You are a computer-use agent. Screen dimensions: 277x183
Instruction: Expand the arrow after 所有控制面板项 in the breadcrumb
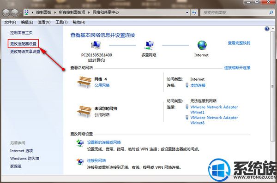[x=89, y=12]
